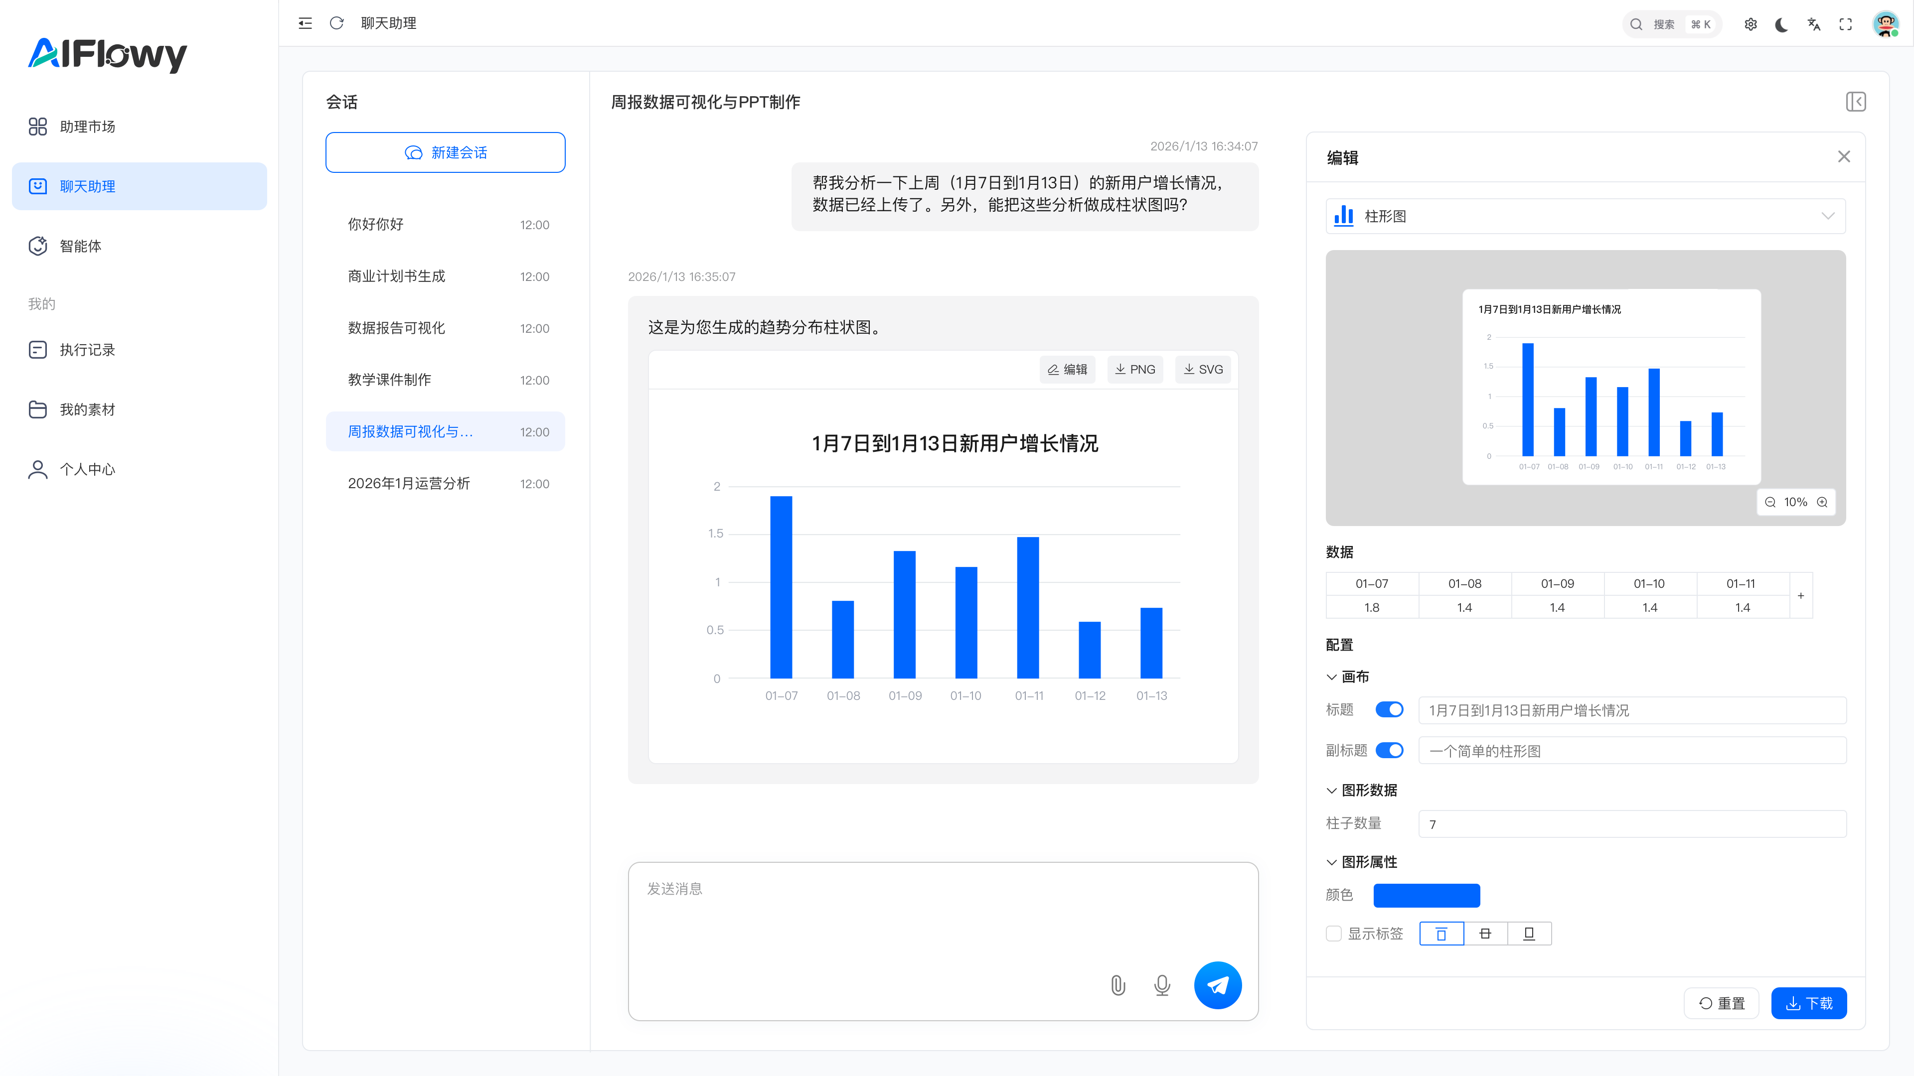Viewport: 1914px width, 1076px height.
Task: Open 助理市场 in the sidebar
Action: [x=87, y=127]
